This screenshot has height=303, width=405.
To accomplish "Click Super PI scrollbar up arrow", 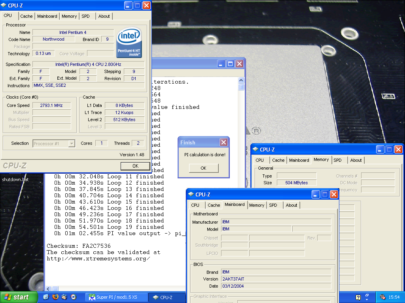I will (241, 80).
